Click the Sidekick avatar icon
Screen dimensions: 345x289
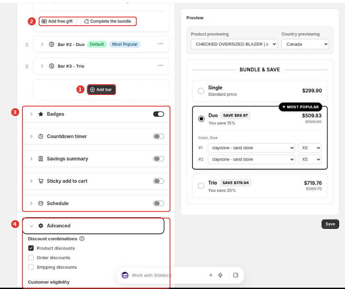coord(125,275)
